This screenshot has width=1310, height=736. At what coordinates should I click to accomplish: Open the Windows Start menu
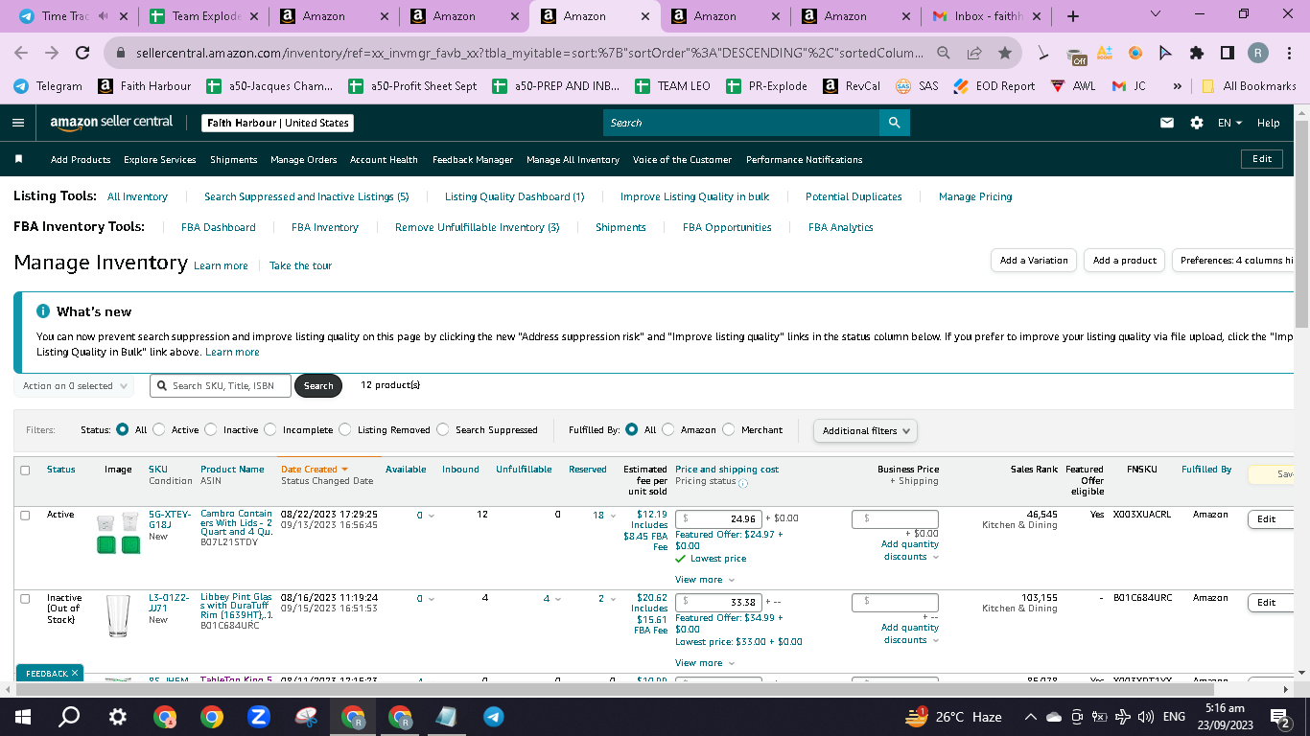[x=22, y=717]
